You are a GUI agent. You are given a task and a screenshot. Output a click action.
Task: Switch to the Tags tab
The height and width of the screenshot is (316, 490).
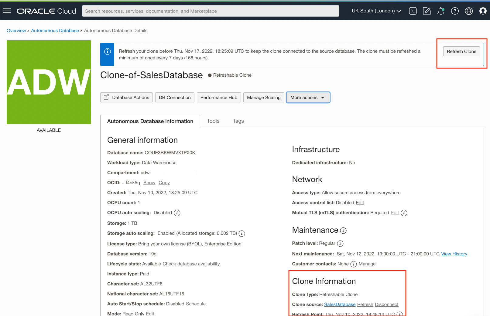[x=238, y=121]
